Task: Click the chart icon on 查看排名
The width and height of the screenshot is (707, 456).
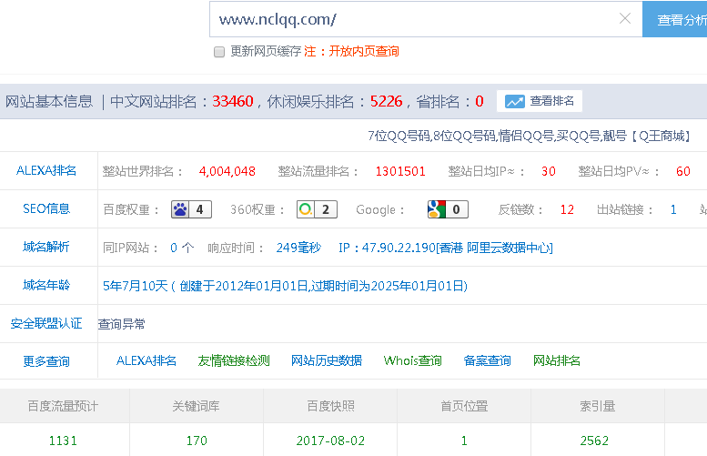Action: pyautogui.click(x=515, y=101)
